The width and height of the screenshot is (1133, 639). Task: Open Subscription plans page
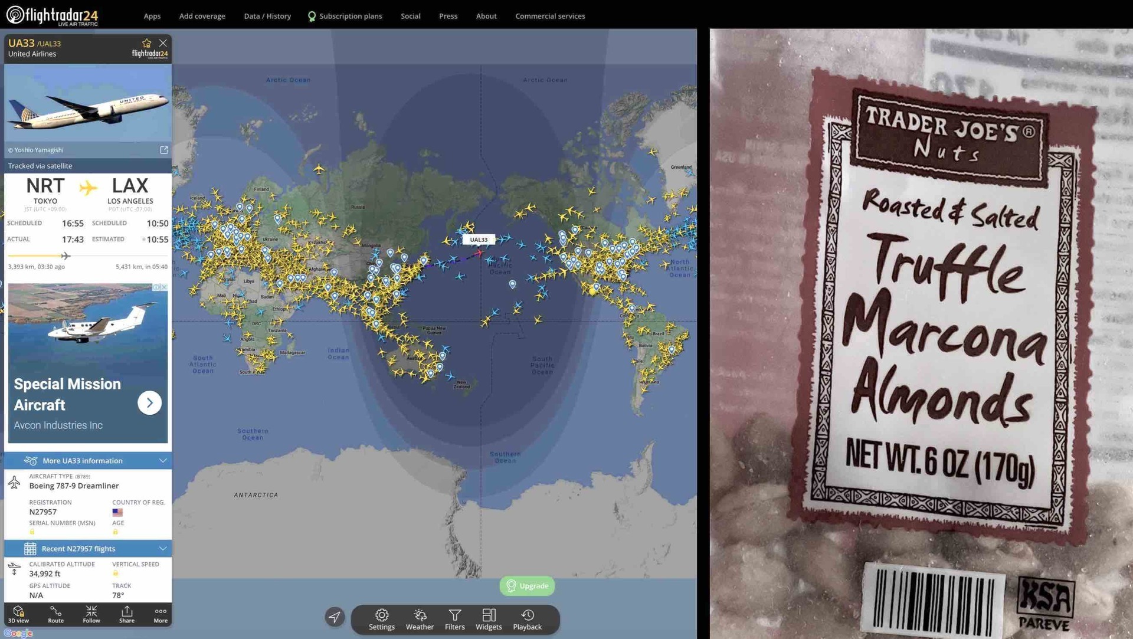[x=345, y=16]
